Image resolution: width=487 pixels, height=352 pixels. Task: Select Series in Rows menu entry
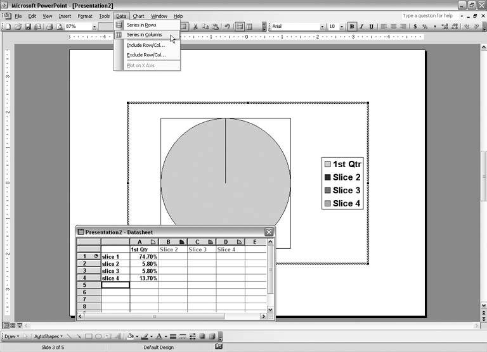[x=141, y=25]
